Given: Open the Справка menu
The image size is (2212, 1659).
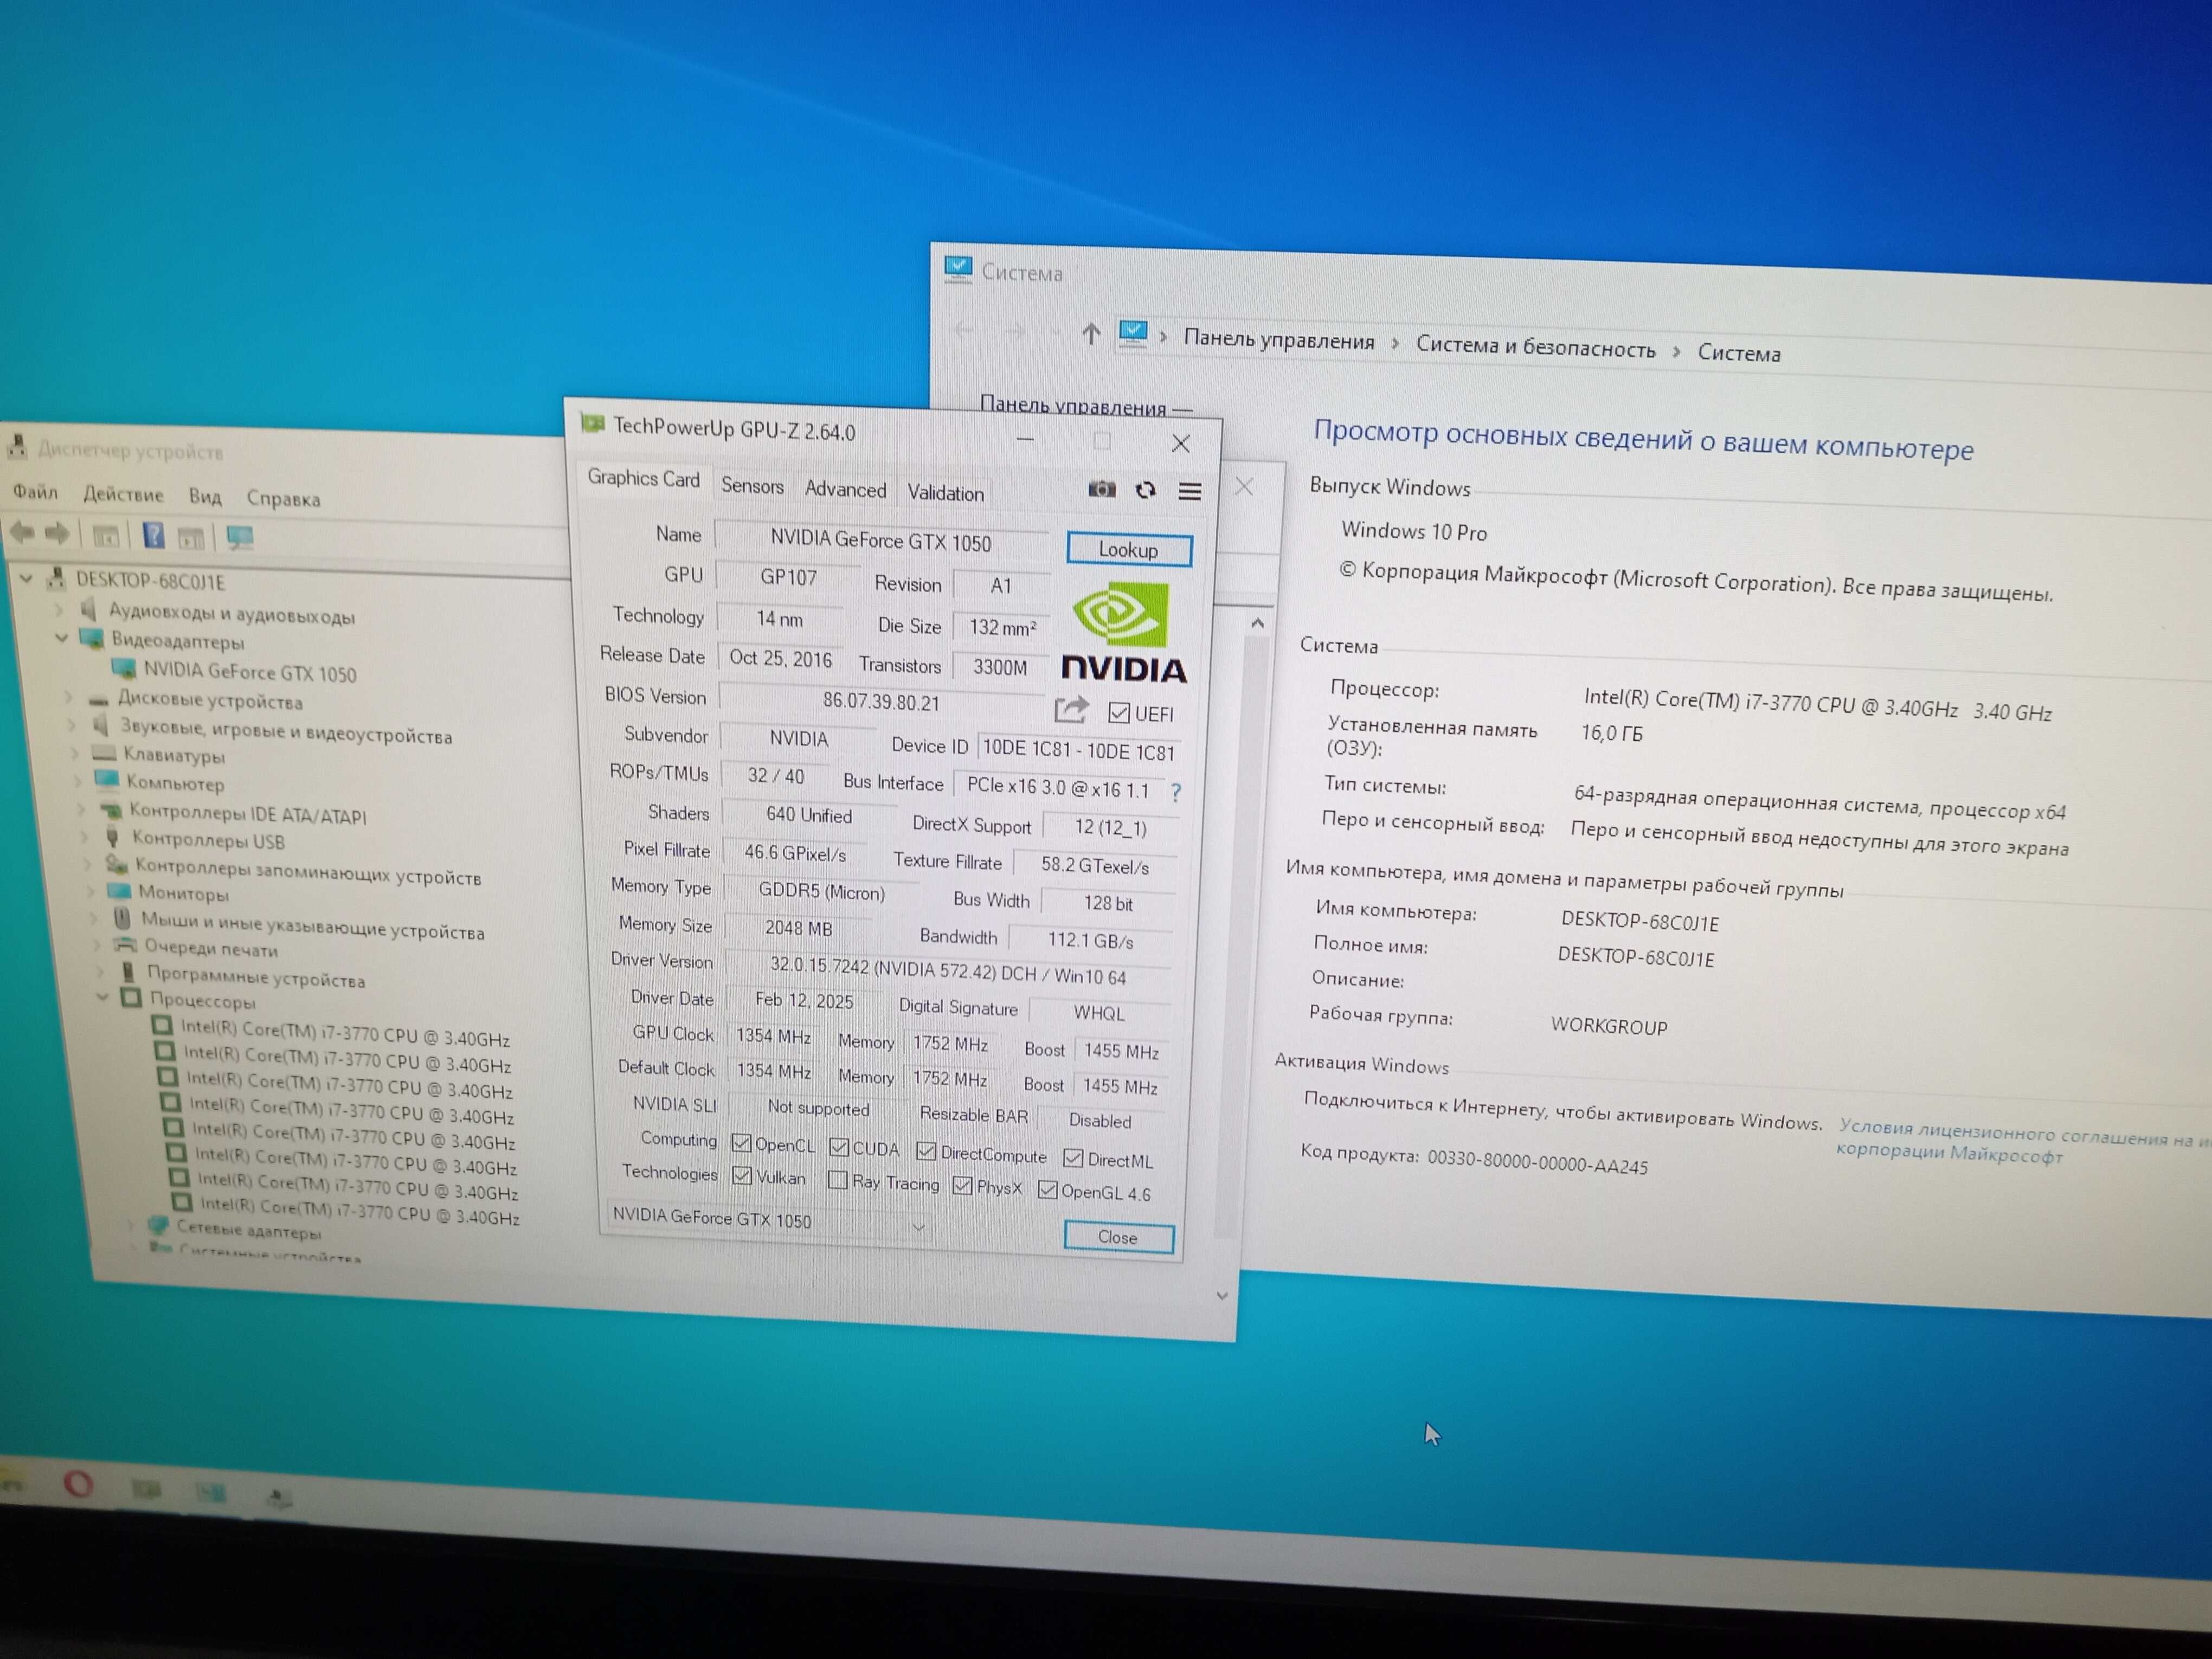Looking at the screenshot, I should pos(283,498).
